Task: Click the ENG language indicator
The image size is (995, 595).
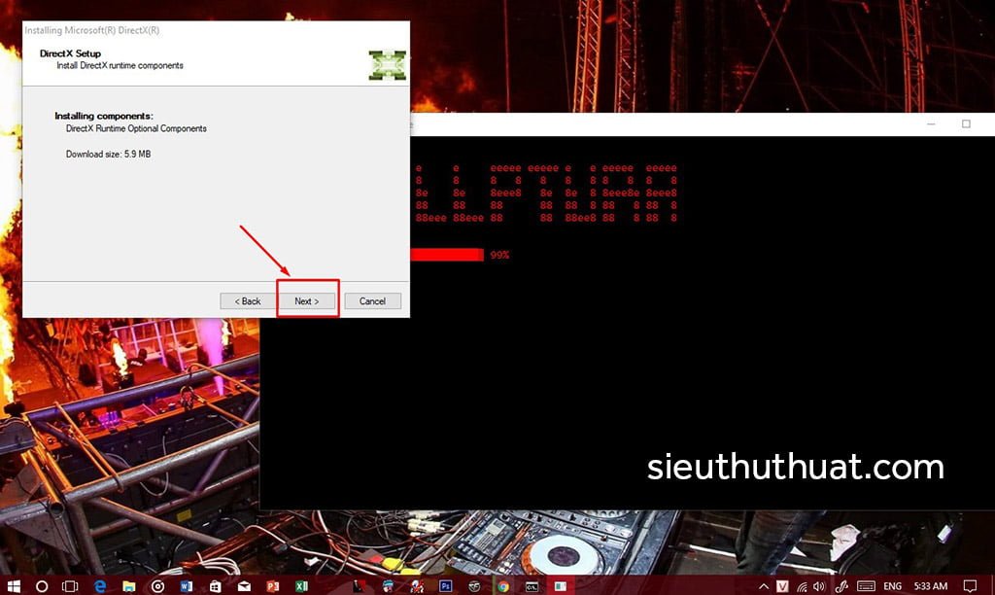Action: [892, 586]
